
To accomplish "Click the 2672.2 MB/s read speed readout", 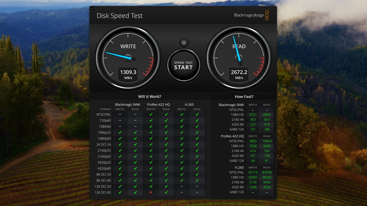I will [239, 74].
